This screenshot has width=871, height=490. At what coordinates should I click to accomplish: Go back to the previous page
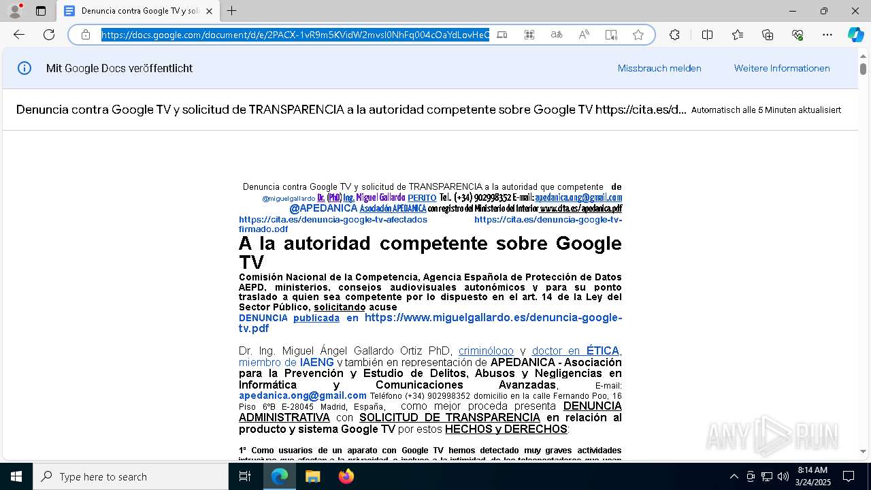click(x=19, y=35)
